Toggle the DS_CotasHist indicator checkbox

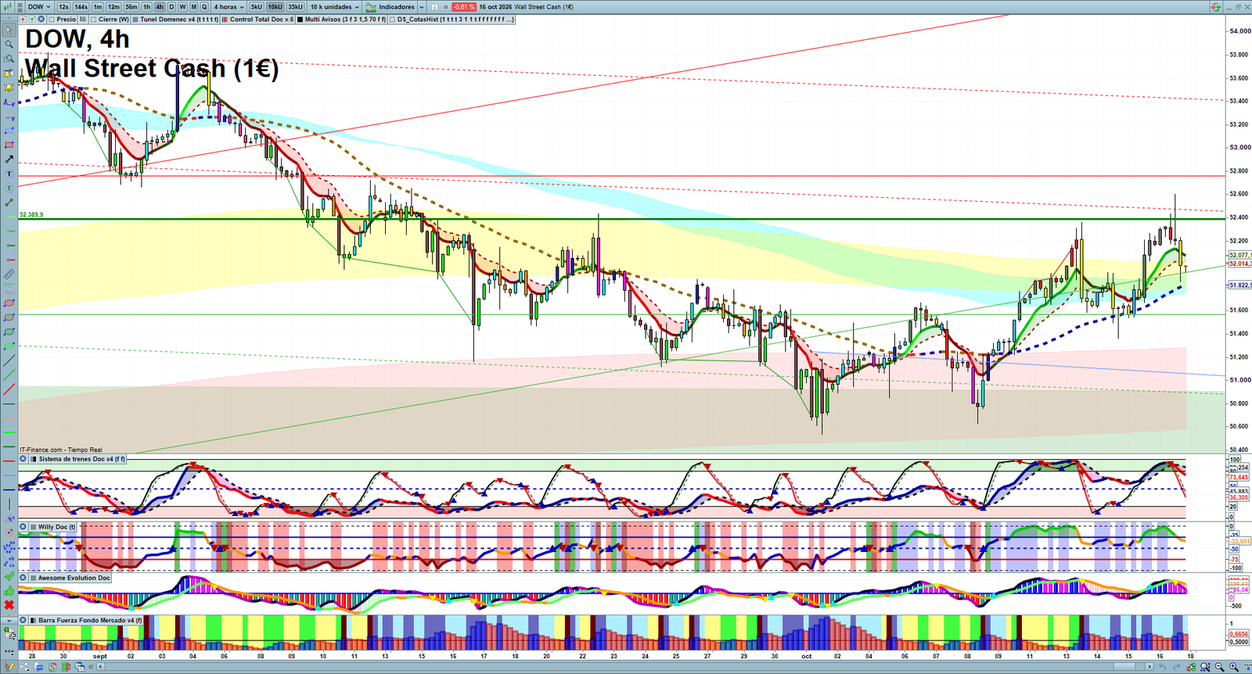pos(393,19)
